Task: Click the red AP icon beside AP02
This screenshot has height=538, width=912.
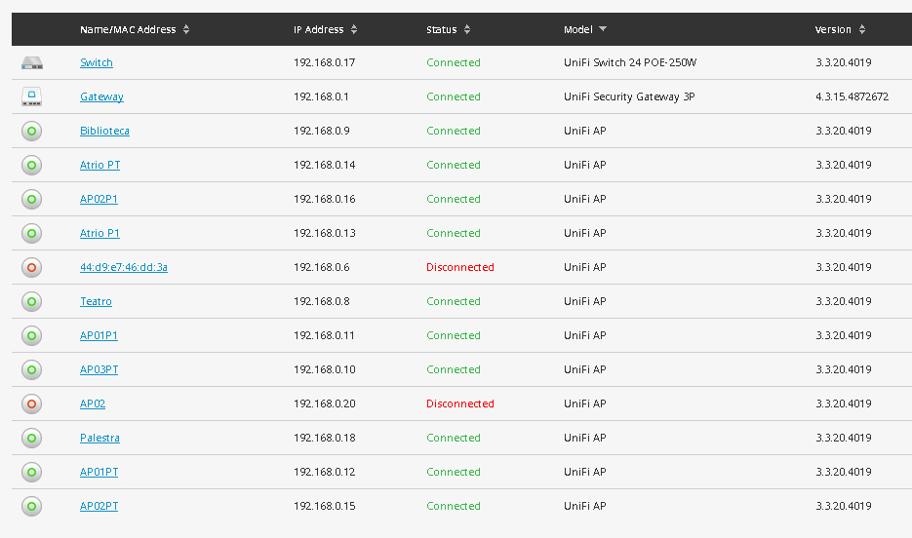Action: 32,403
